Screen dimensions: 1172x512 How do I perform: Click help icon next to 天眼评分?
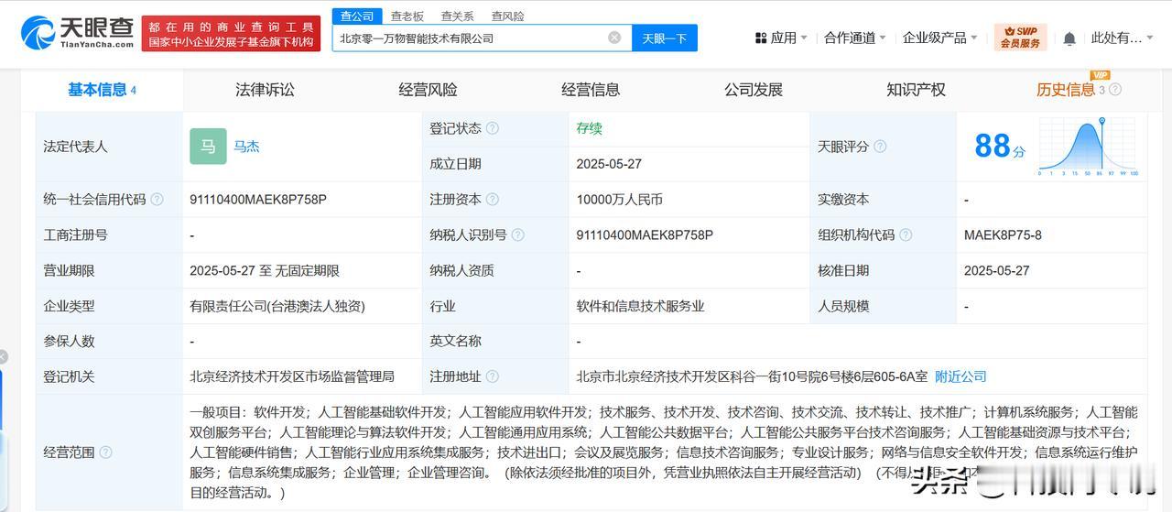[x=880, y=147]
